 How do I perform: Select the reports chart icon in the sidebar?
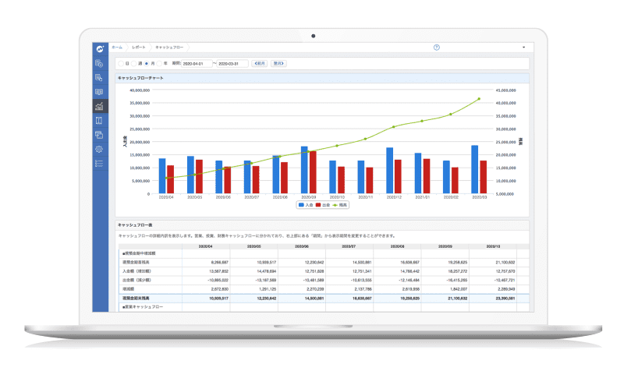point(99,106)
